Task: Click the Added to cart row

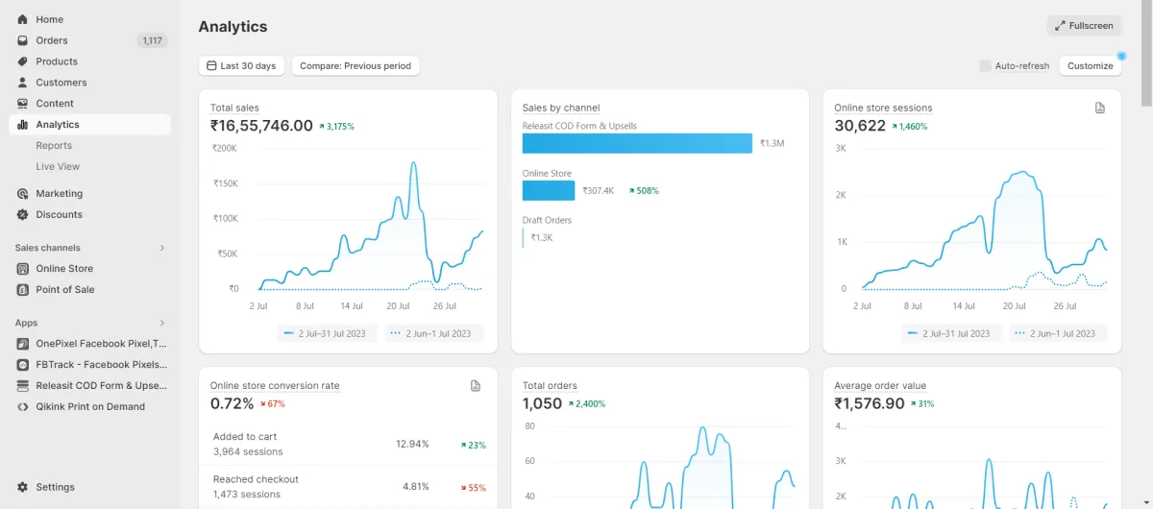Action: point(348,445)
